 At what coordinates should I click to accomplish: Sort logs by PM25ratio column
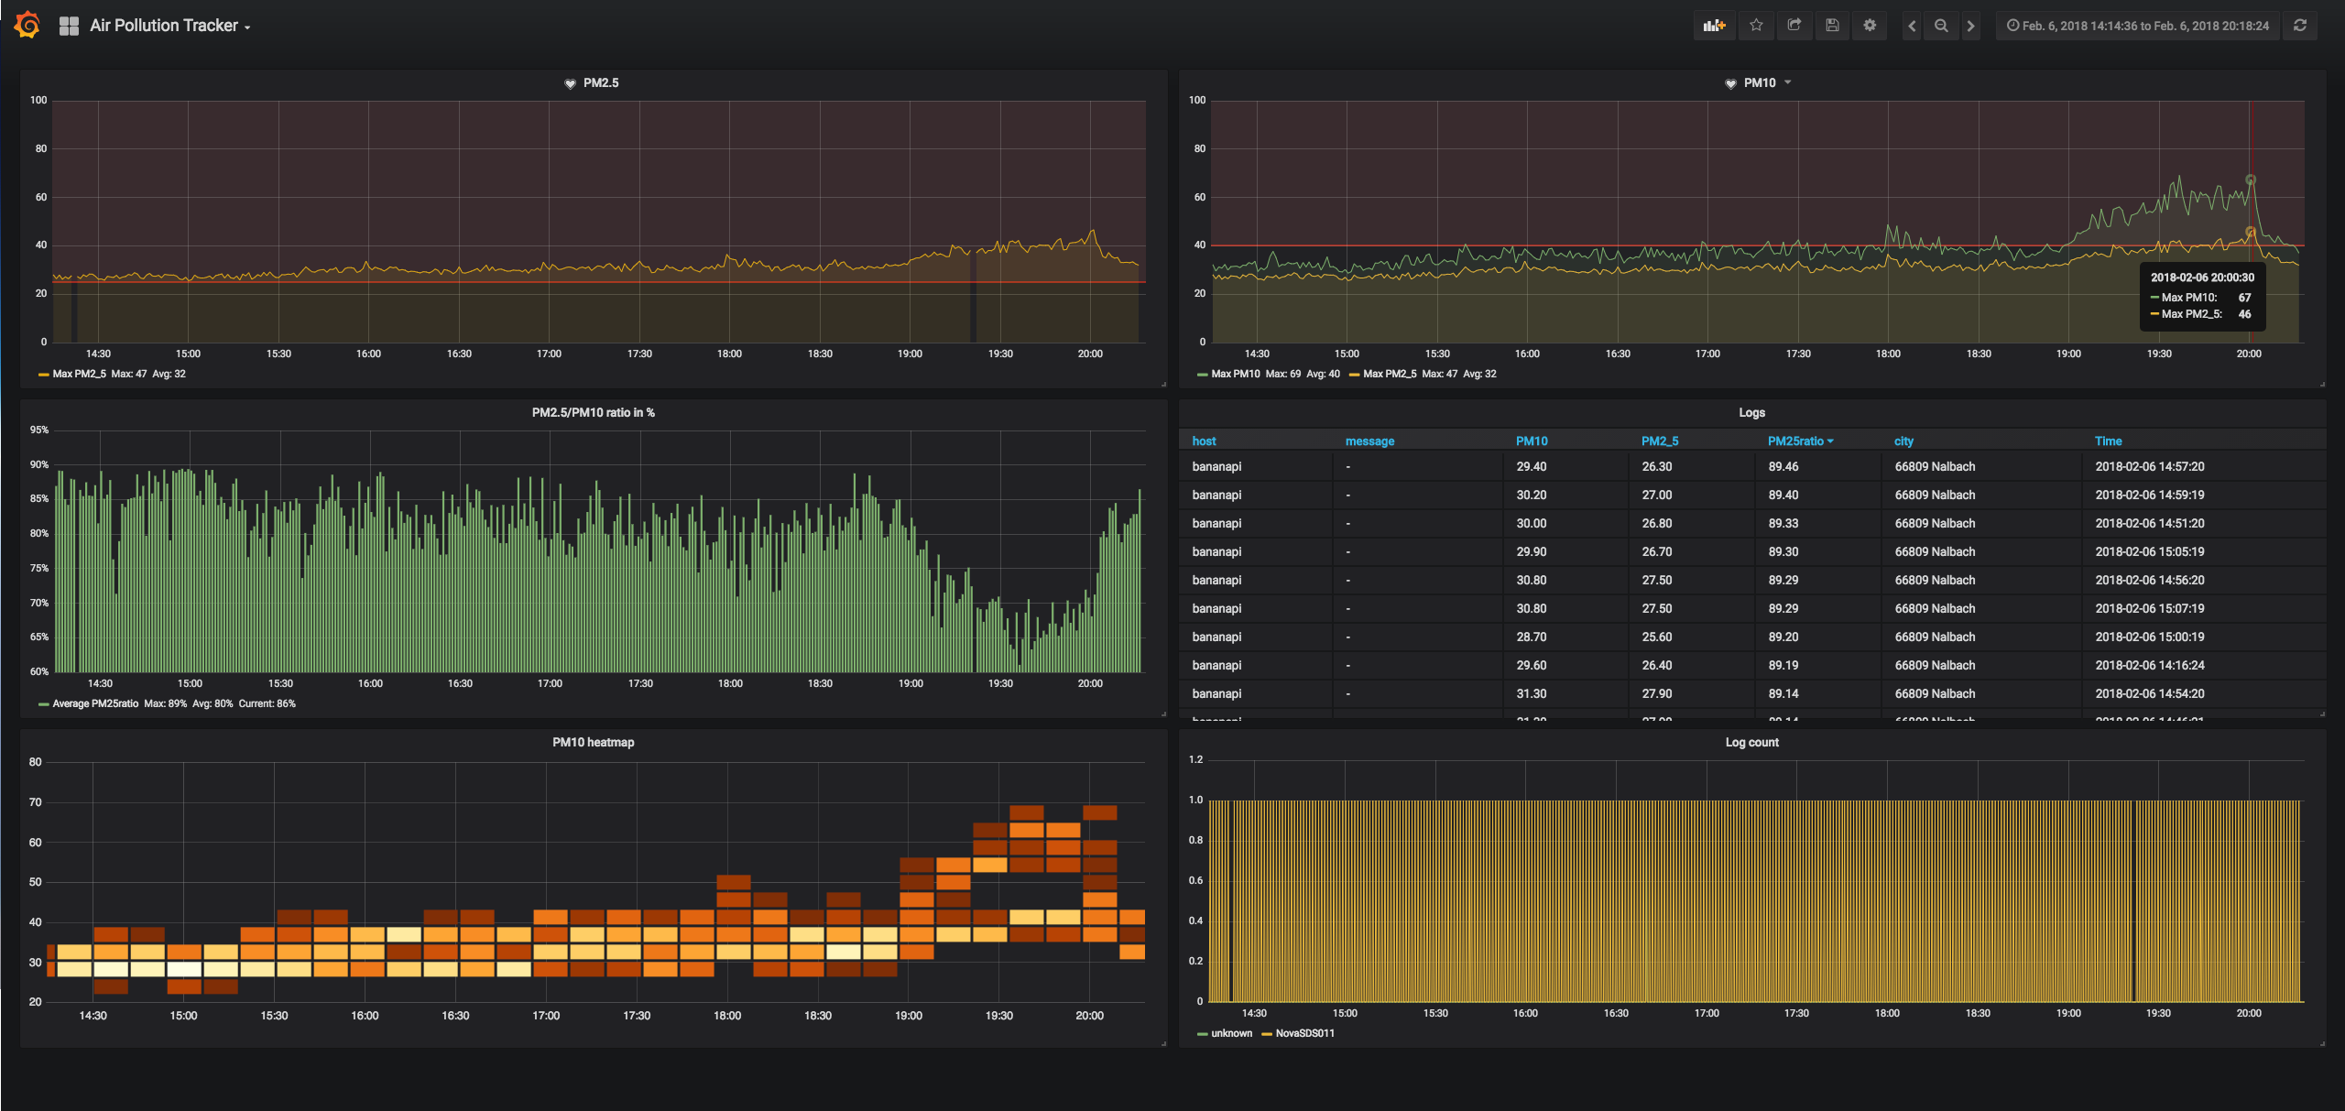click(x=1795, y=441)
